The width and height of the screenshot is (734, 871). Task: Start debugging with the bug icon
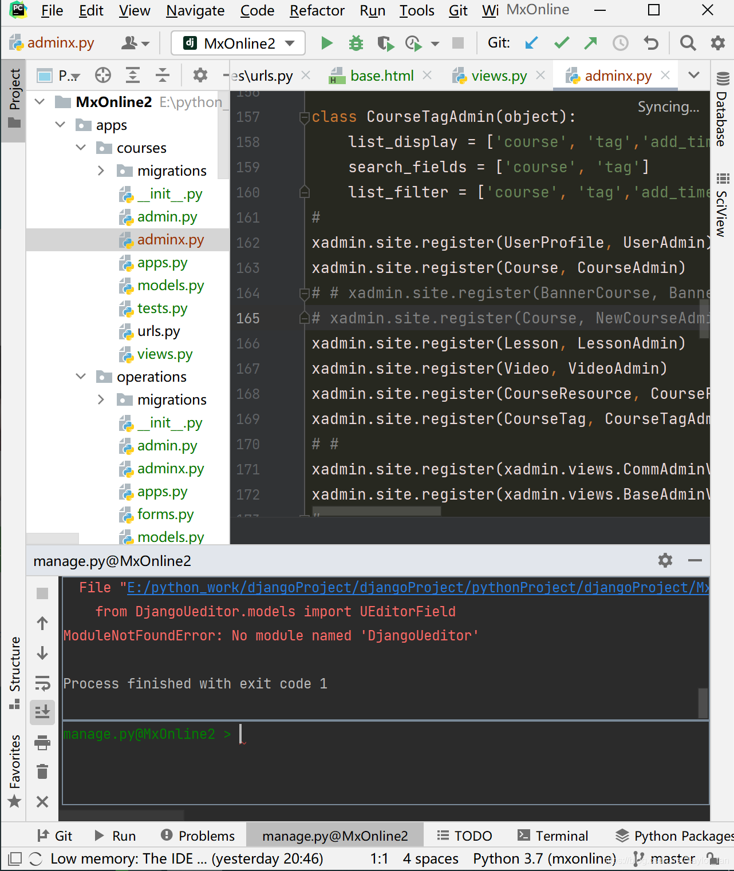click(356, 43)
